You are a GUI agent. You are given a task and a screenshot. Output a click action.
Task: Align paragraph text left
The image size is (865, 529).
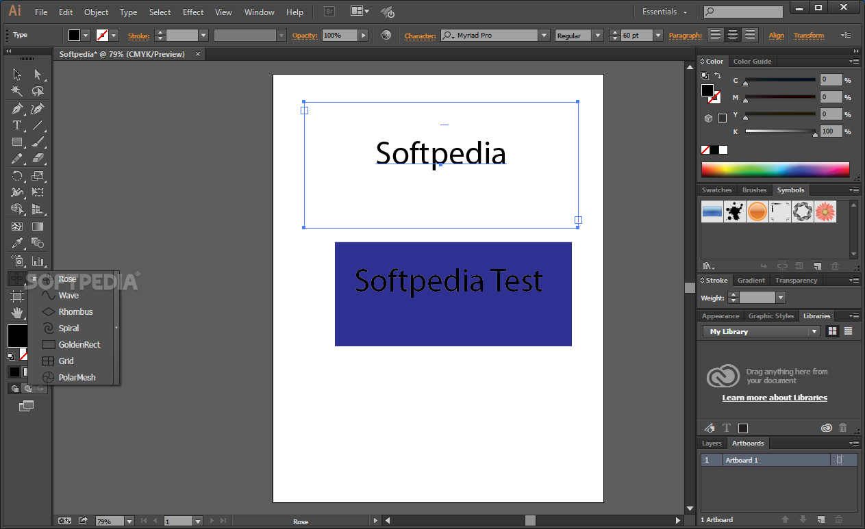click(x=715, y=36)
